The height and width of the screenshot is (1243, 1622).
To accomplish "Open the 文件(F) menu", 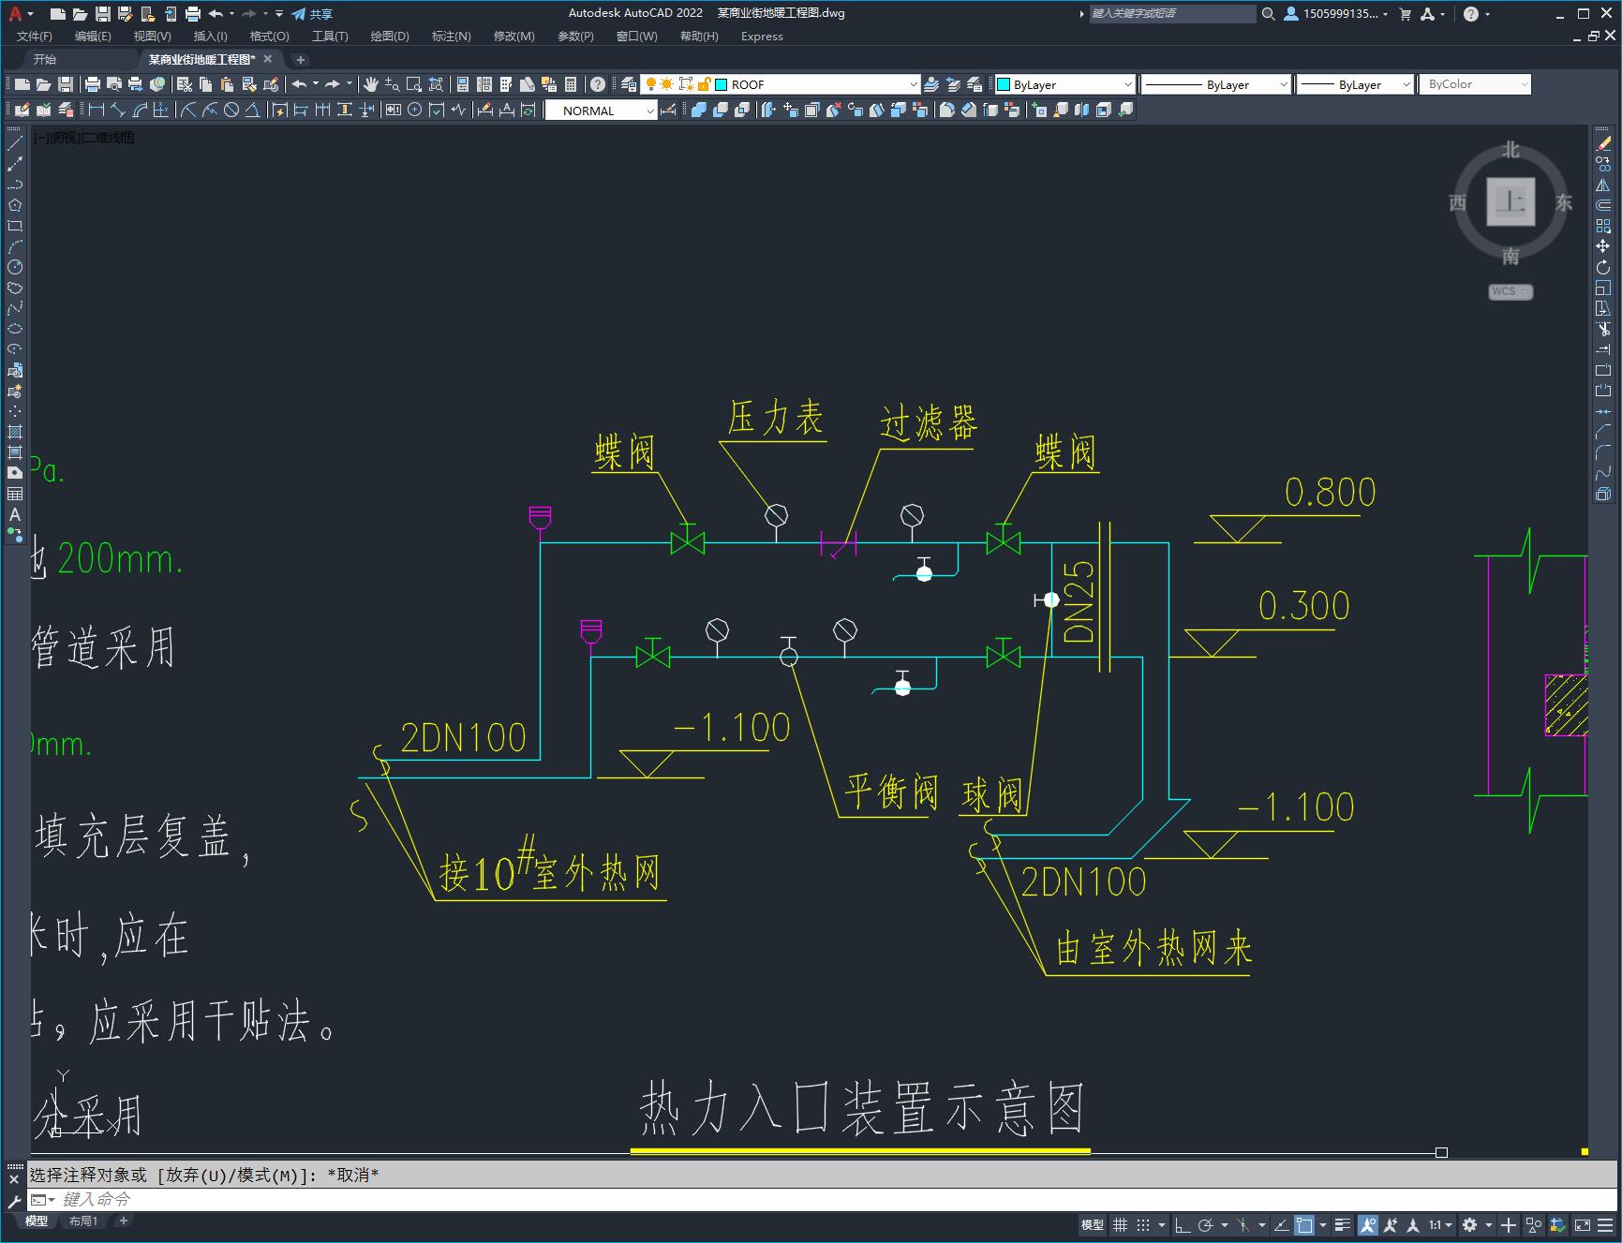I will (x=35, y=36).
